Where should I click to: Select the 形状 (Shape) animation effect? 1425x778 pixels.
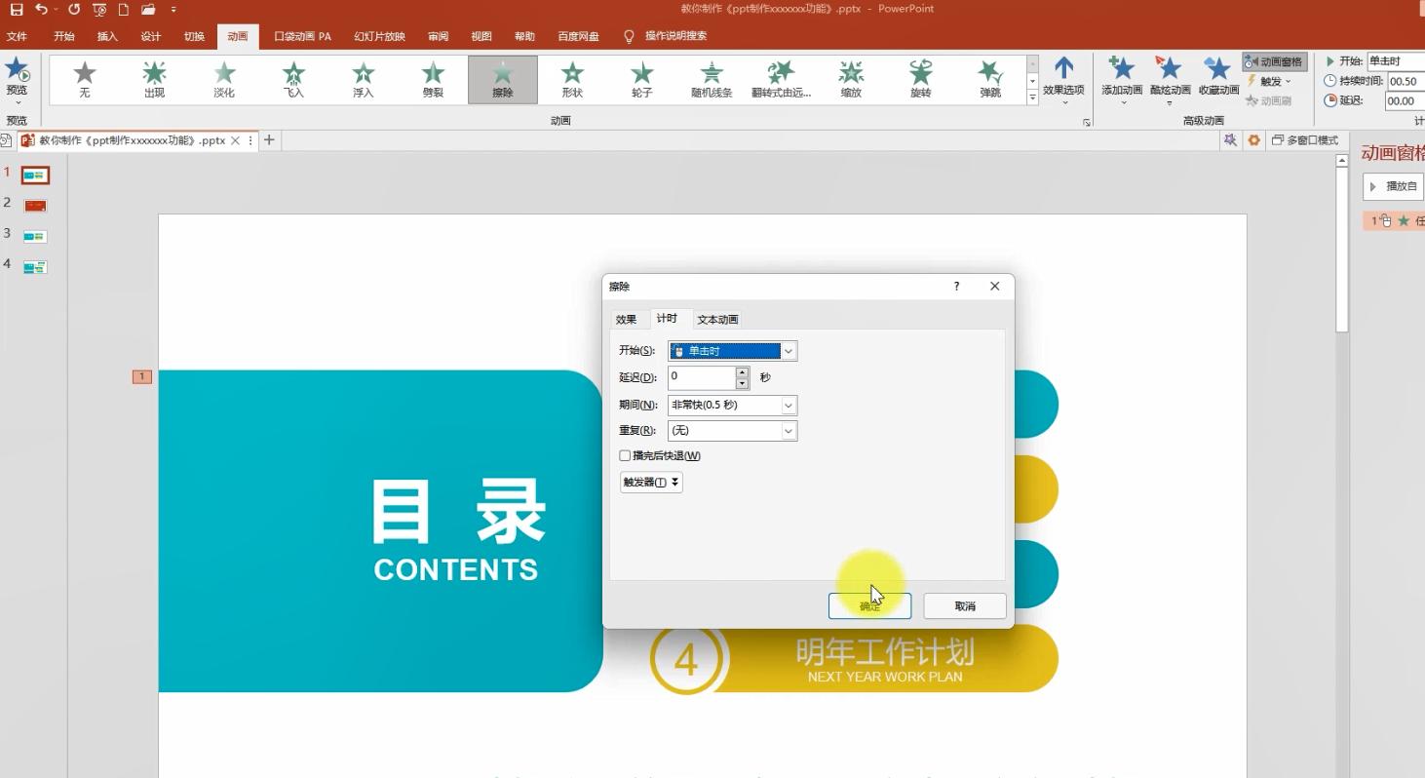coord(572,78)
